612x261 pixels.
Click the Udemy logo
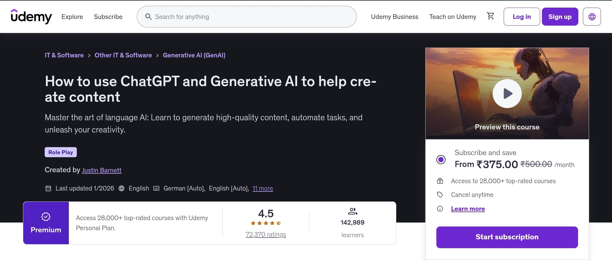(31, 16)
